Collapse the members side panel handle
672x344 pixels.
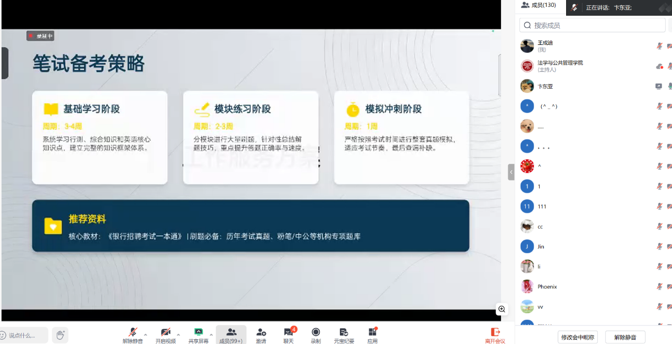[511, 172]
